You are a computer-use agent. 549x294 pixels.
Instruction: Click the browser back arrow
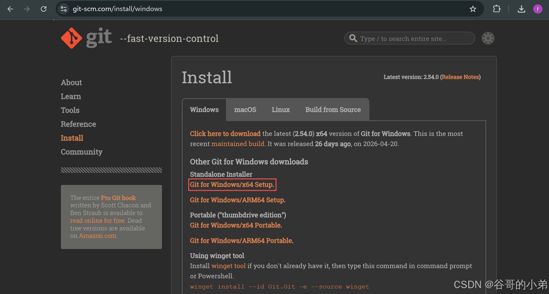click(x=10, y=9)
